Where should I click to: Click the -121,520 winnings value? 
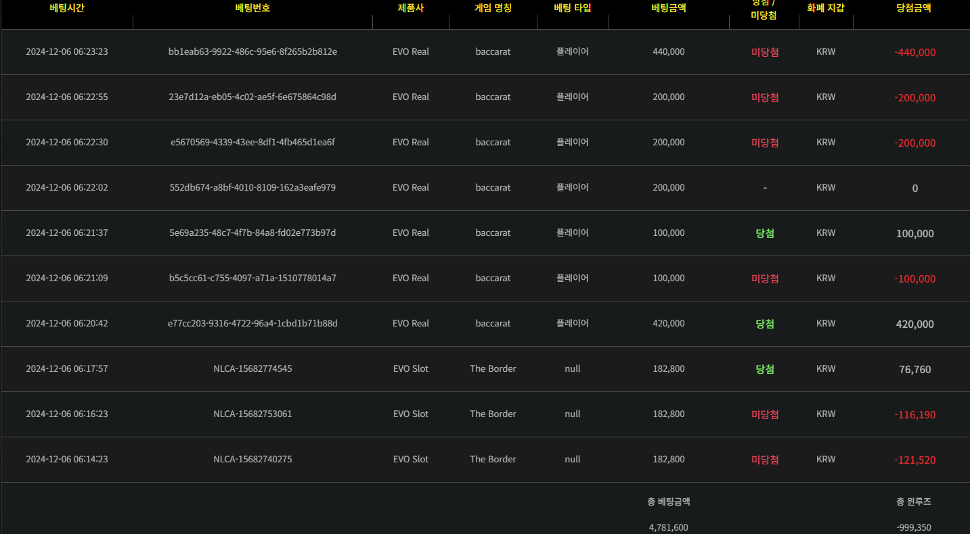914,460
